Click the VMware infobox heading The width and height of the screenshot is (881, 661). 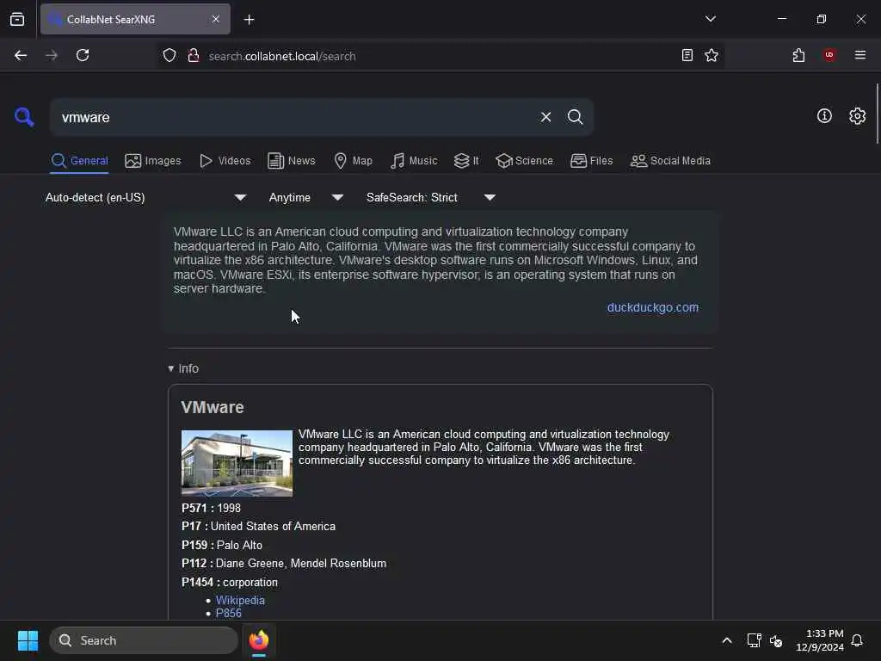[213, 407]
